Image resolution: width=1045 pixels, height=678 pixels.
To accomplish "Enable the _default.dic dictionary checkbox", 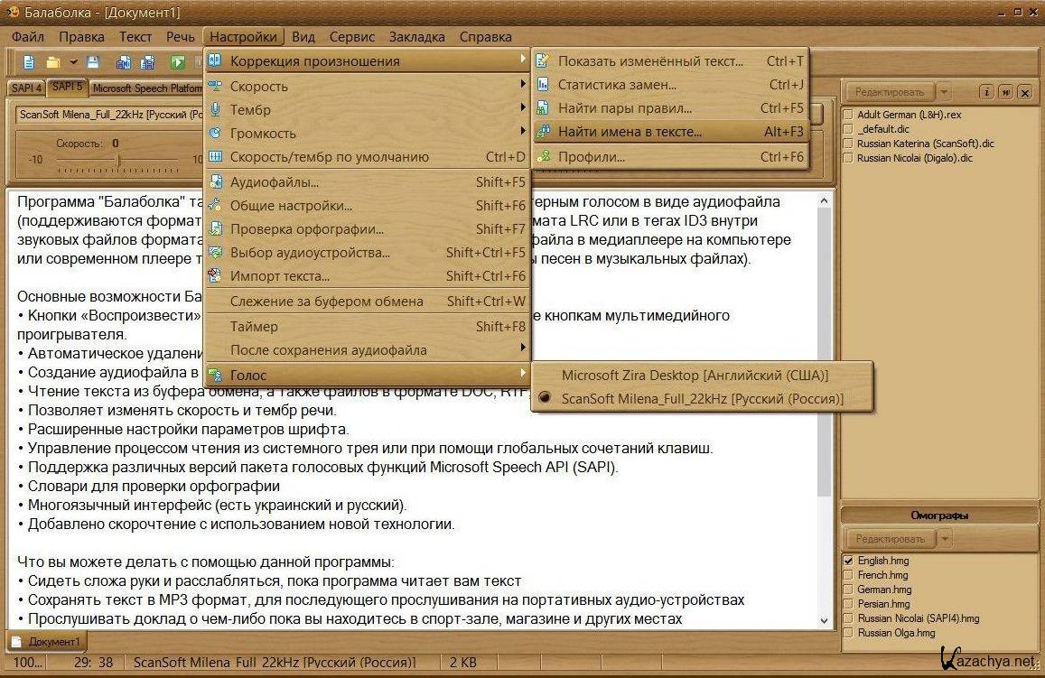I will (848, 129).
